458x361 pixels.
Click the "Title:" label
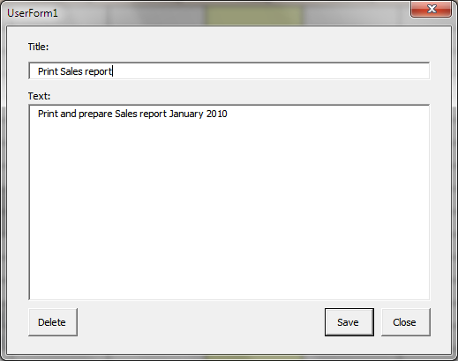(38, 47)
